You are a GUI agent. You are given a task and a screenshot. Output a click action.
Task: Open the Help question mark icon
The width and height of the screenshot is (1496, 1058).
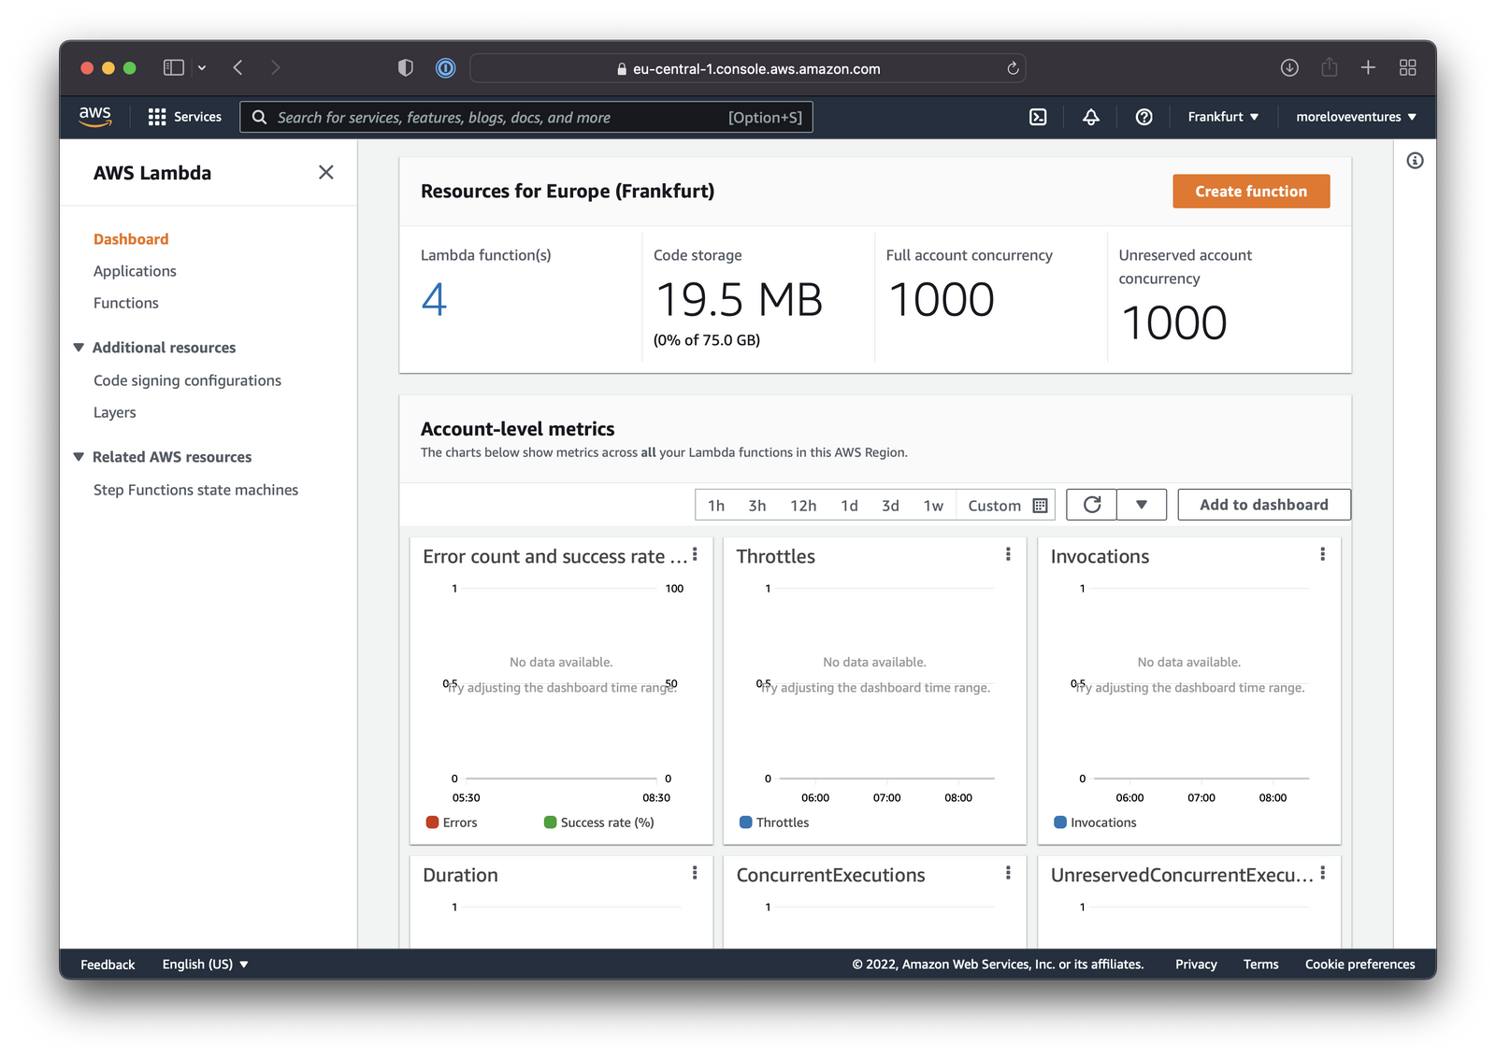tap(1144, 117)
